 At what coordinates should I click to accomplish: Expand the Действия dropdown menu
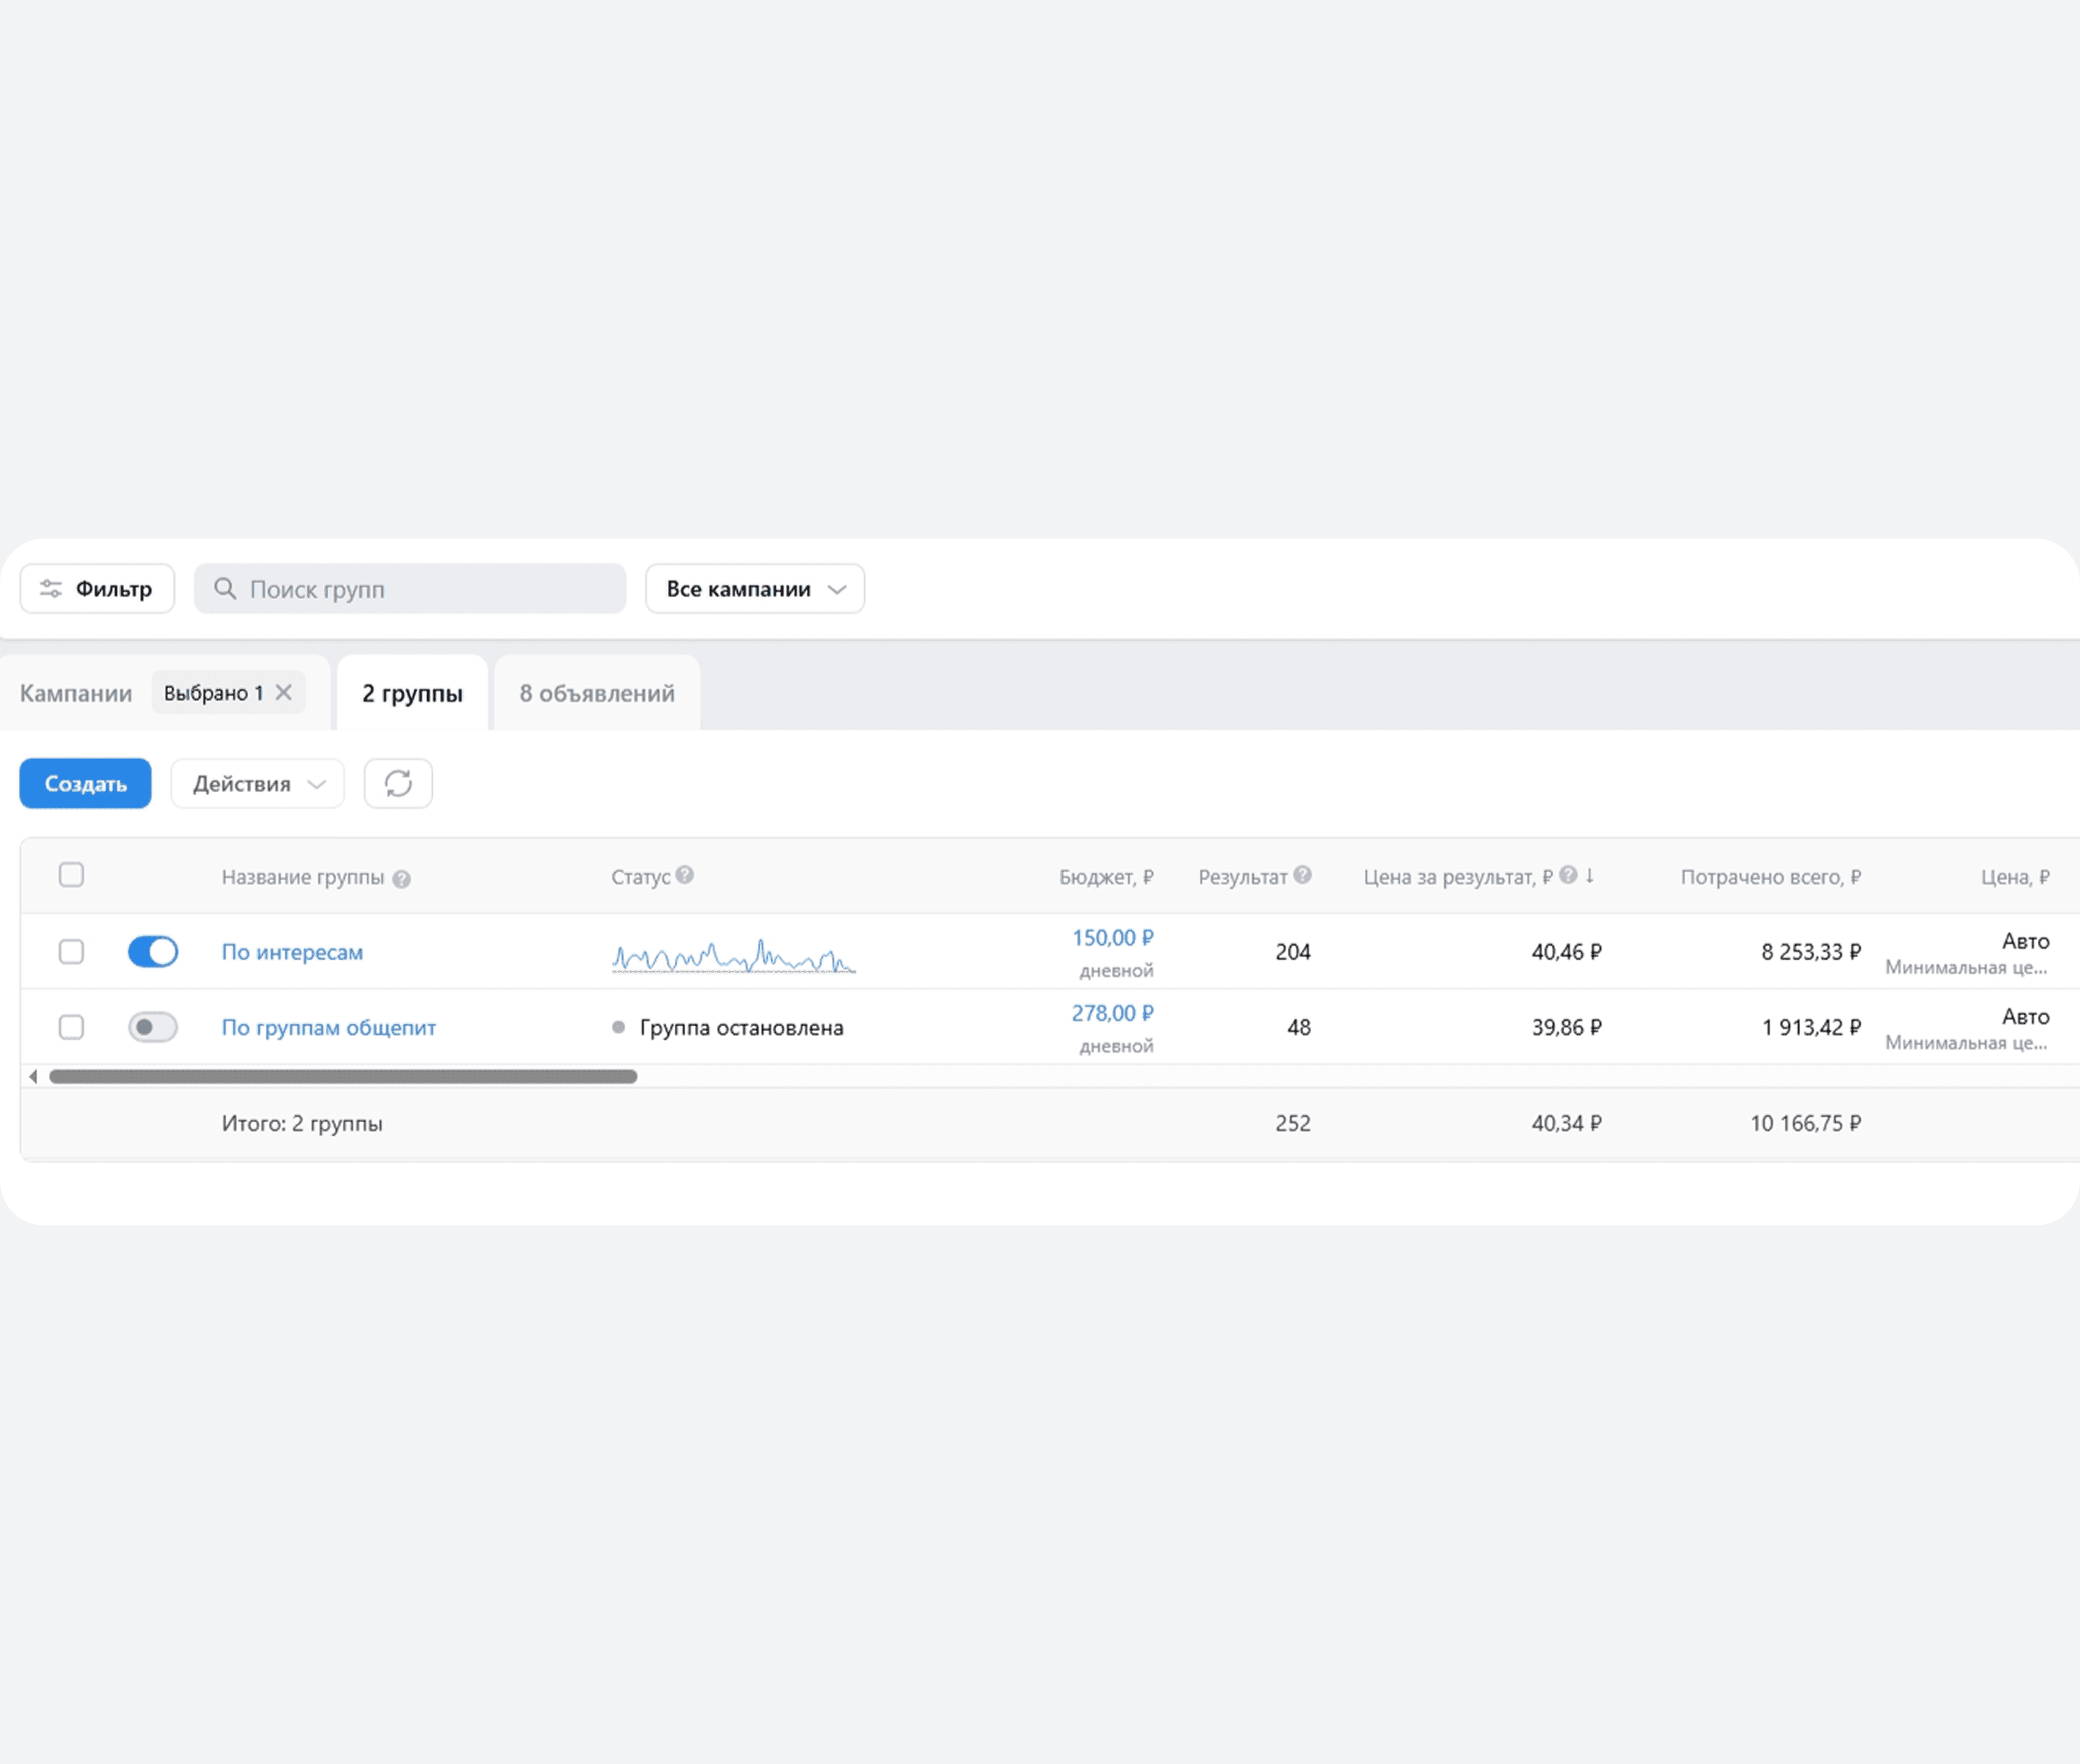click(258, 783)
